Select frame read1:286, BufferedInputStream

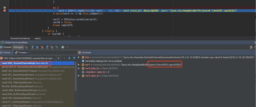point(37,90)
